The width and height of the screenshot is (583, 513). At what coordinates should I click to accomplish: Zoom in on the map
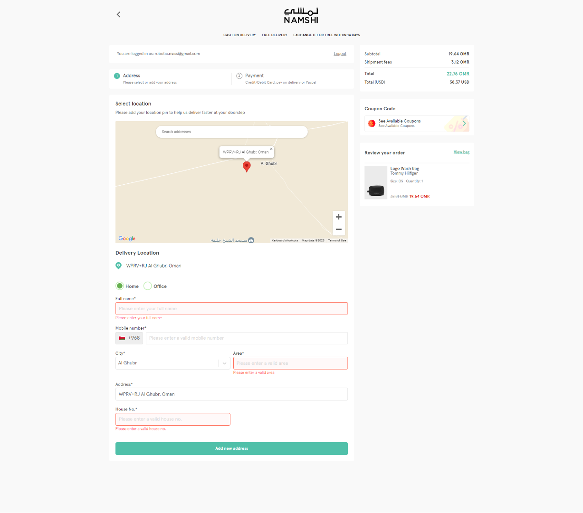pyautogui.click(x=339, y=217)
